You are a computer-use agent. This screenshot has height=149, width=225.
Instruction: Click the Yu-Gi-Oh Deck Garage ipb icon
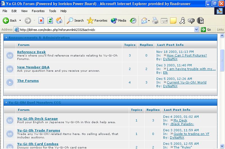[x=10, y=120]
